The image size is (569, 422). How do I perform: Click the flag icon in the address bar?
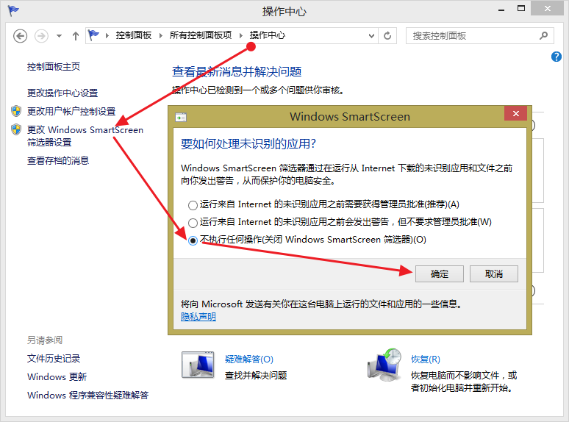click(x=93, y=35)
